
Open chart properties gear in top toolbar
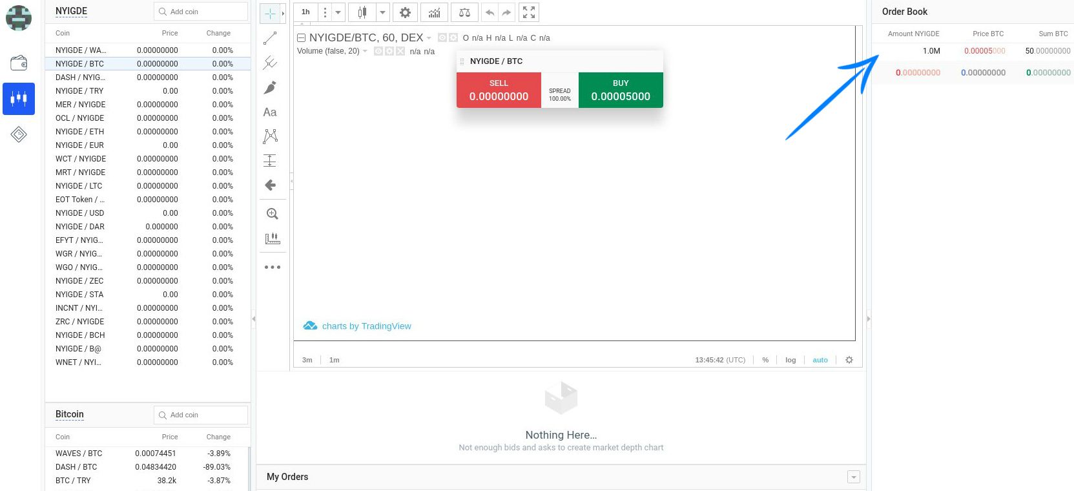point(405,12)
